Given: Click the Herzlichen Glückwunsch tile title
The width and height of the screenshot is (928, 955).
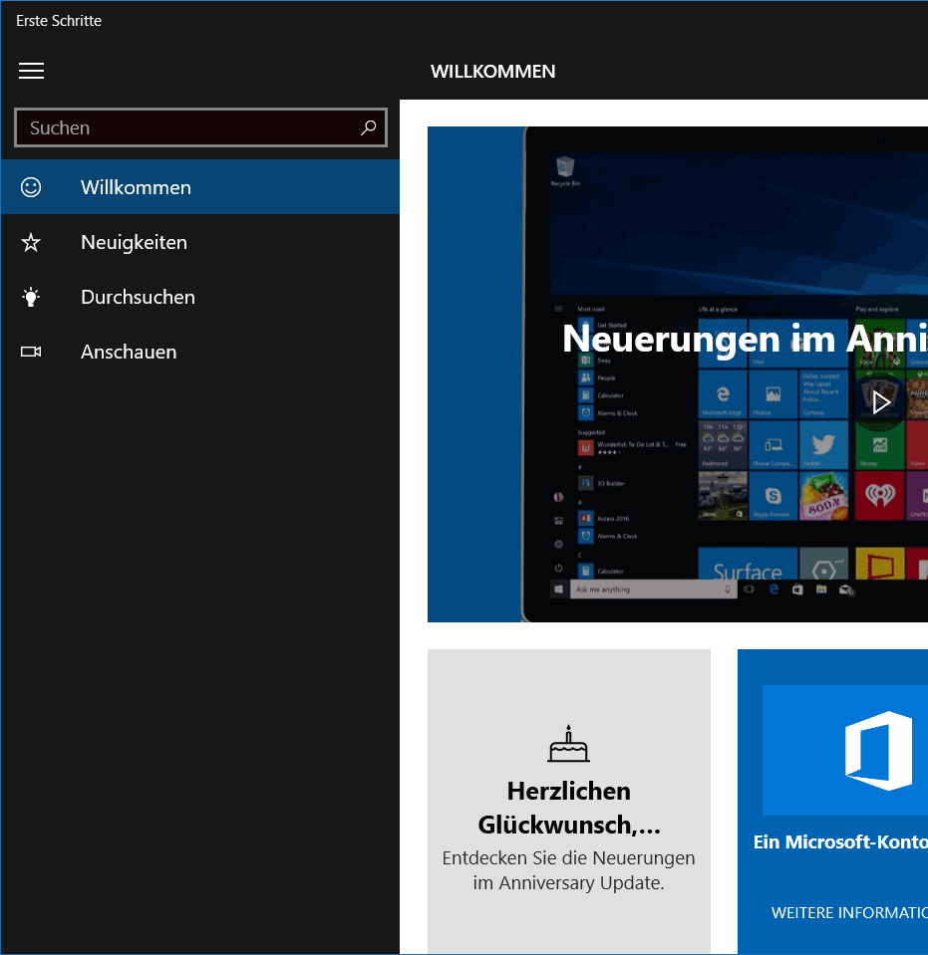Looking at the screenshot, I should click(x=568, y=808).
